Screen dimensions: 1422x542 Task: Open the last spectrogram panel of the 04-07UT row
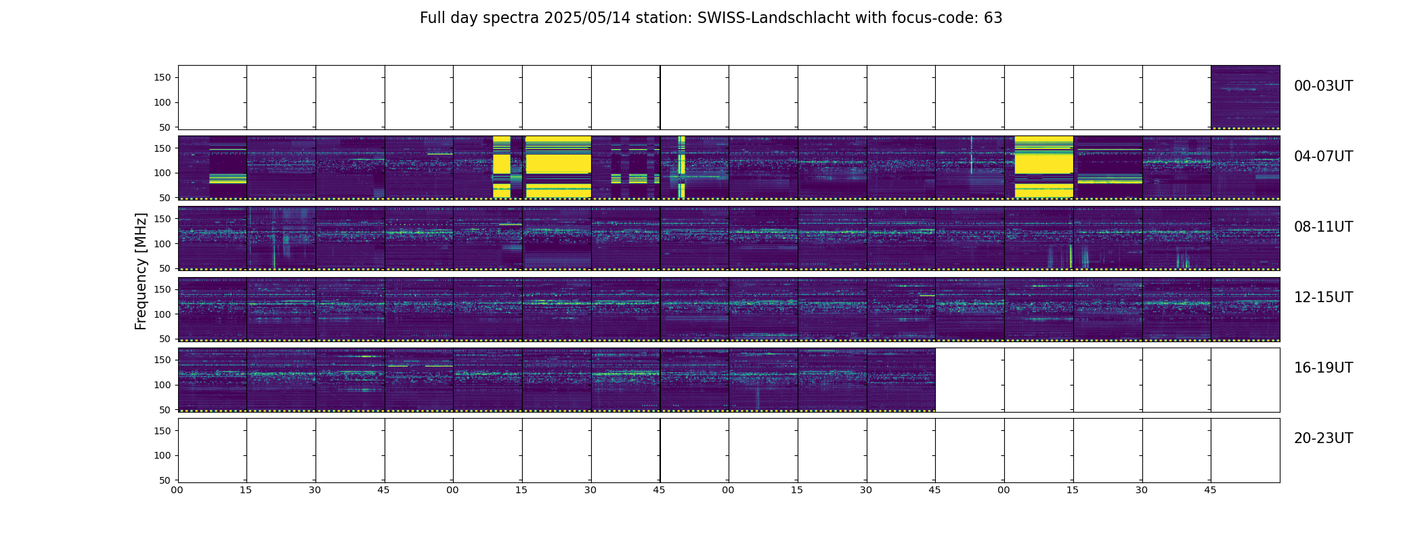point(1245,168)
